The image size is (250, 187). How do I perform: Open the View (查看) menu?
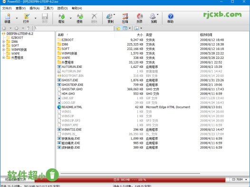point(20,8)
